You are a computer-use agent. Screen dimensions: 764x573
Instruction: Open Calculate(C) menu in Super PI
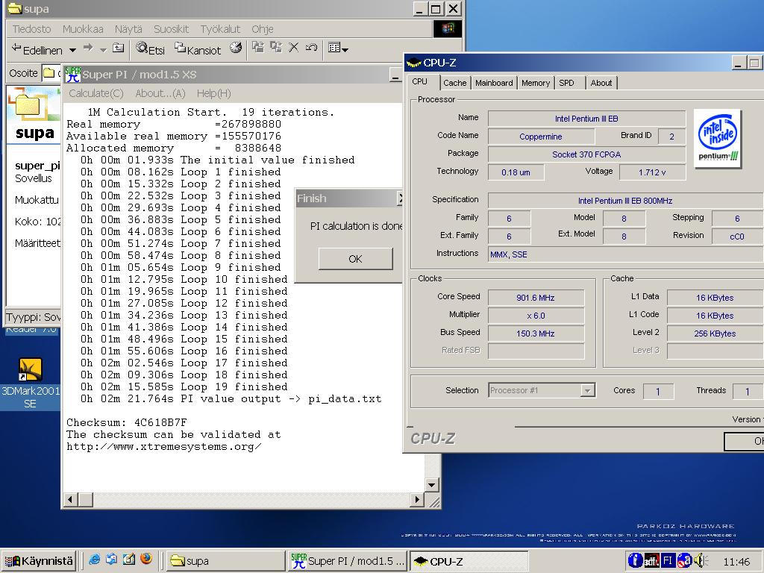[x=96, y=93]
